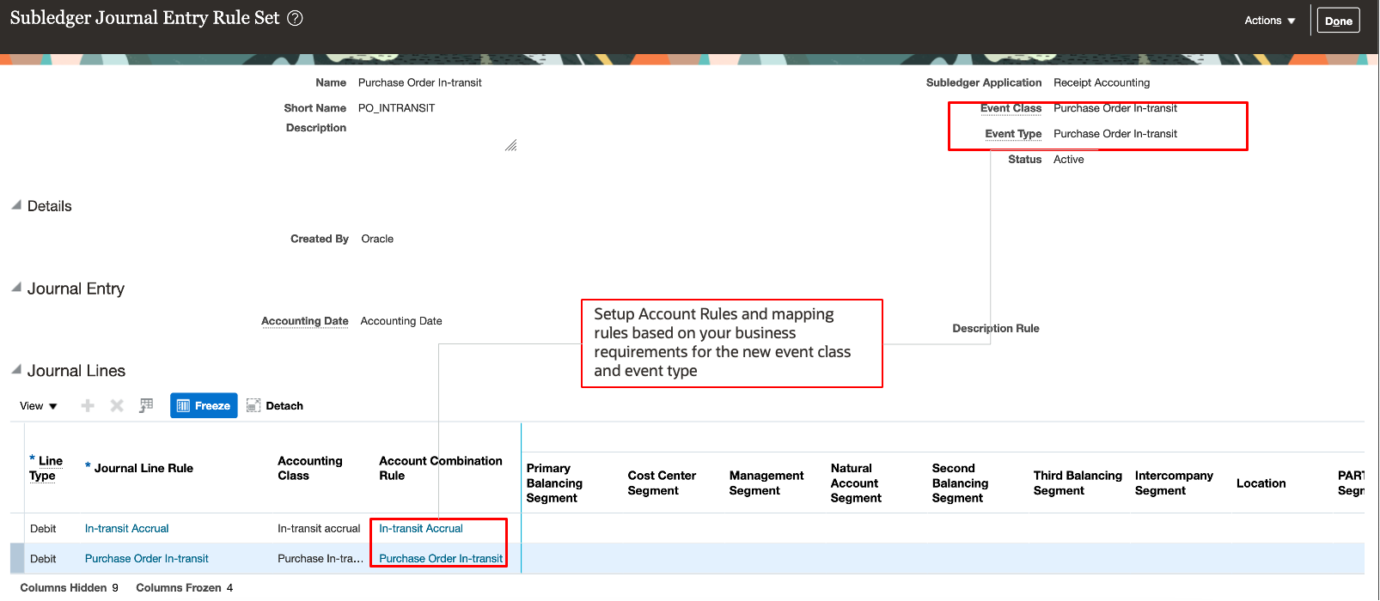Click the Debit cell in In-transit Accrual row
This screenshot has height=601, width=1380.
[x=43, y=529]
